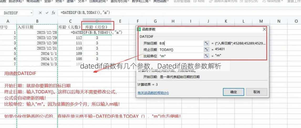The height and width of the screenshot is (128, 301).
Task: Select column header N
Action: [x=279, y=21]
